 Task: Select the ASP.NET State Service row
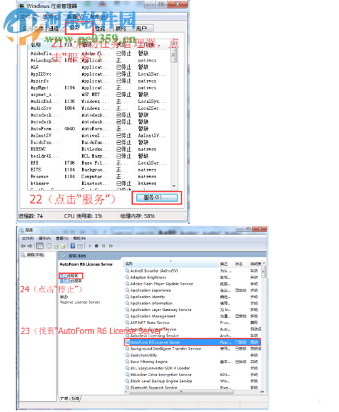point(192,323)
